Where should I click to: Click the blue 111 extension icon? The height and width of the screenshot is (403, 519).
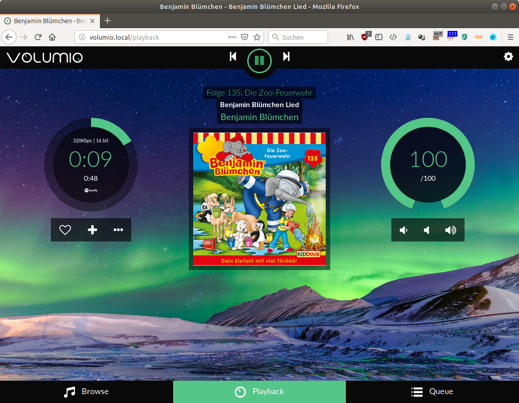tap(452, 35)
